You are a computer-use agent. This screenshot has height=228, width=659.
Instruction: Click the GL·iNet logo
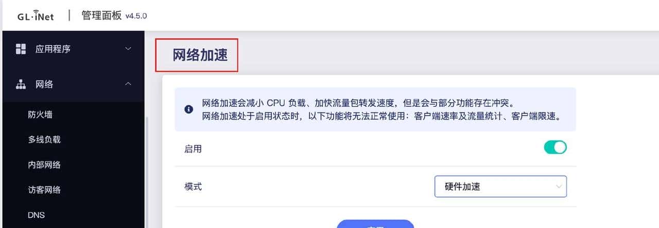[x=35, y=16]
